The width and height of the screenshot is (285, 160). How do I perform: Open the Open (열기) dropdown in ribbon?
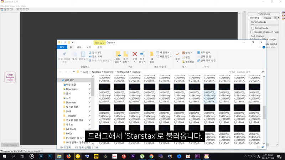pyautogui.click(x=187, y=53)
